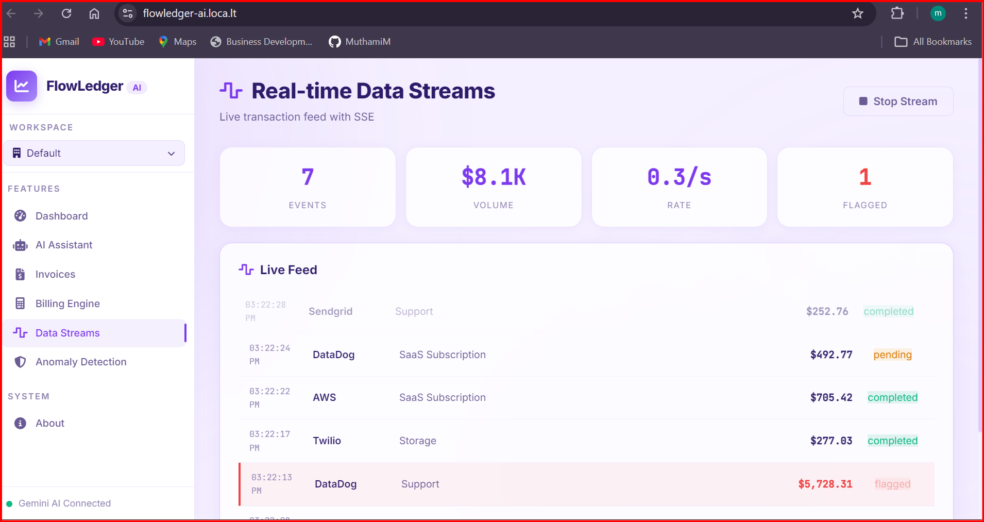Image resolution: width=984 pixels, height=522 pixels.
Task: Click the browser forward arrow
Action: click(39, 13)
